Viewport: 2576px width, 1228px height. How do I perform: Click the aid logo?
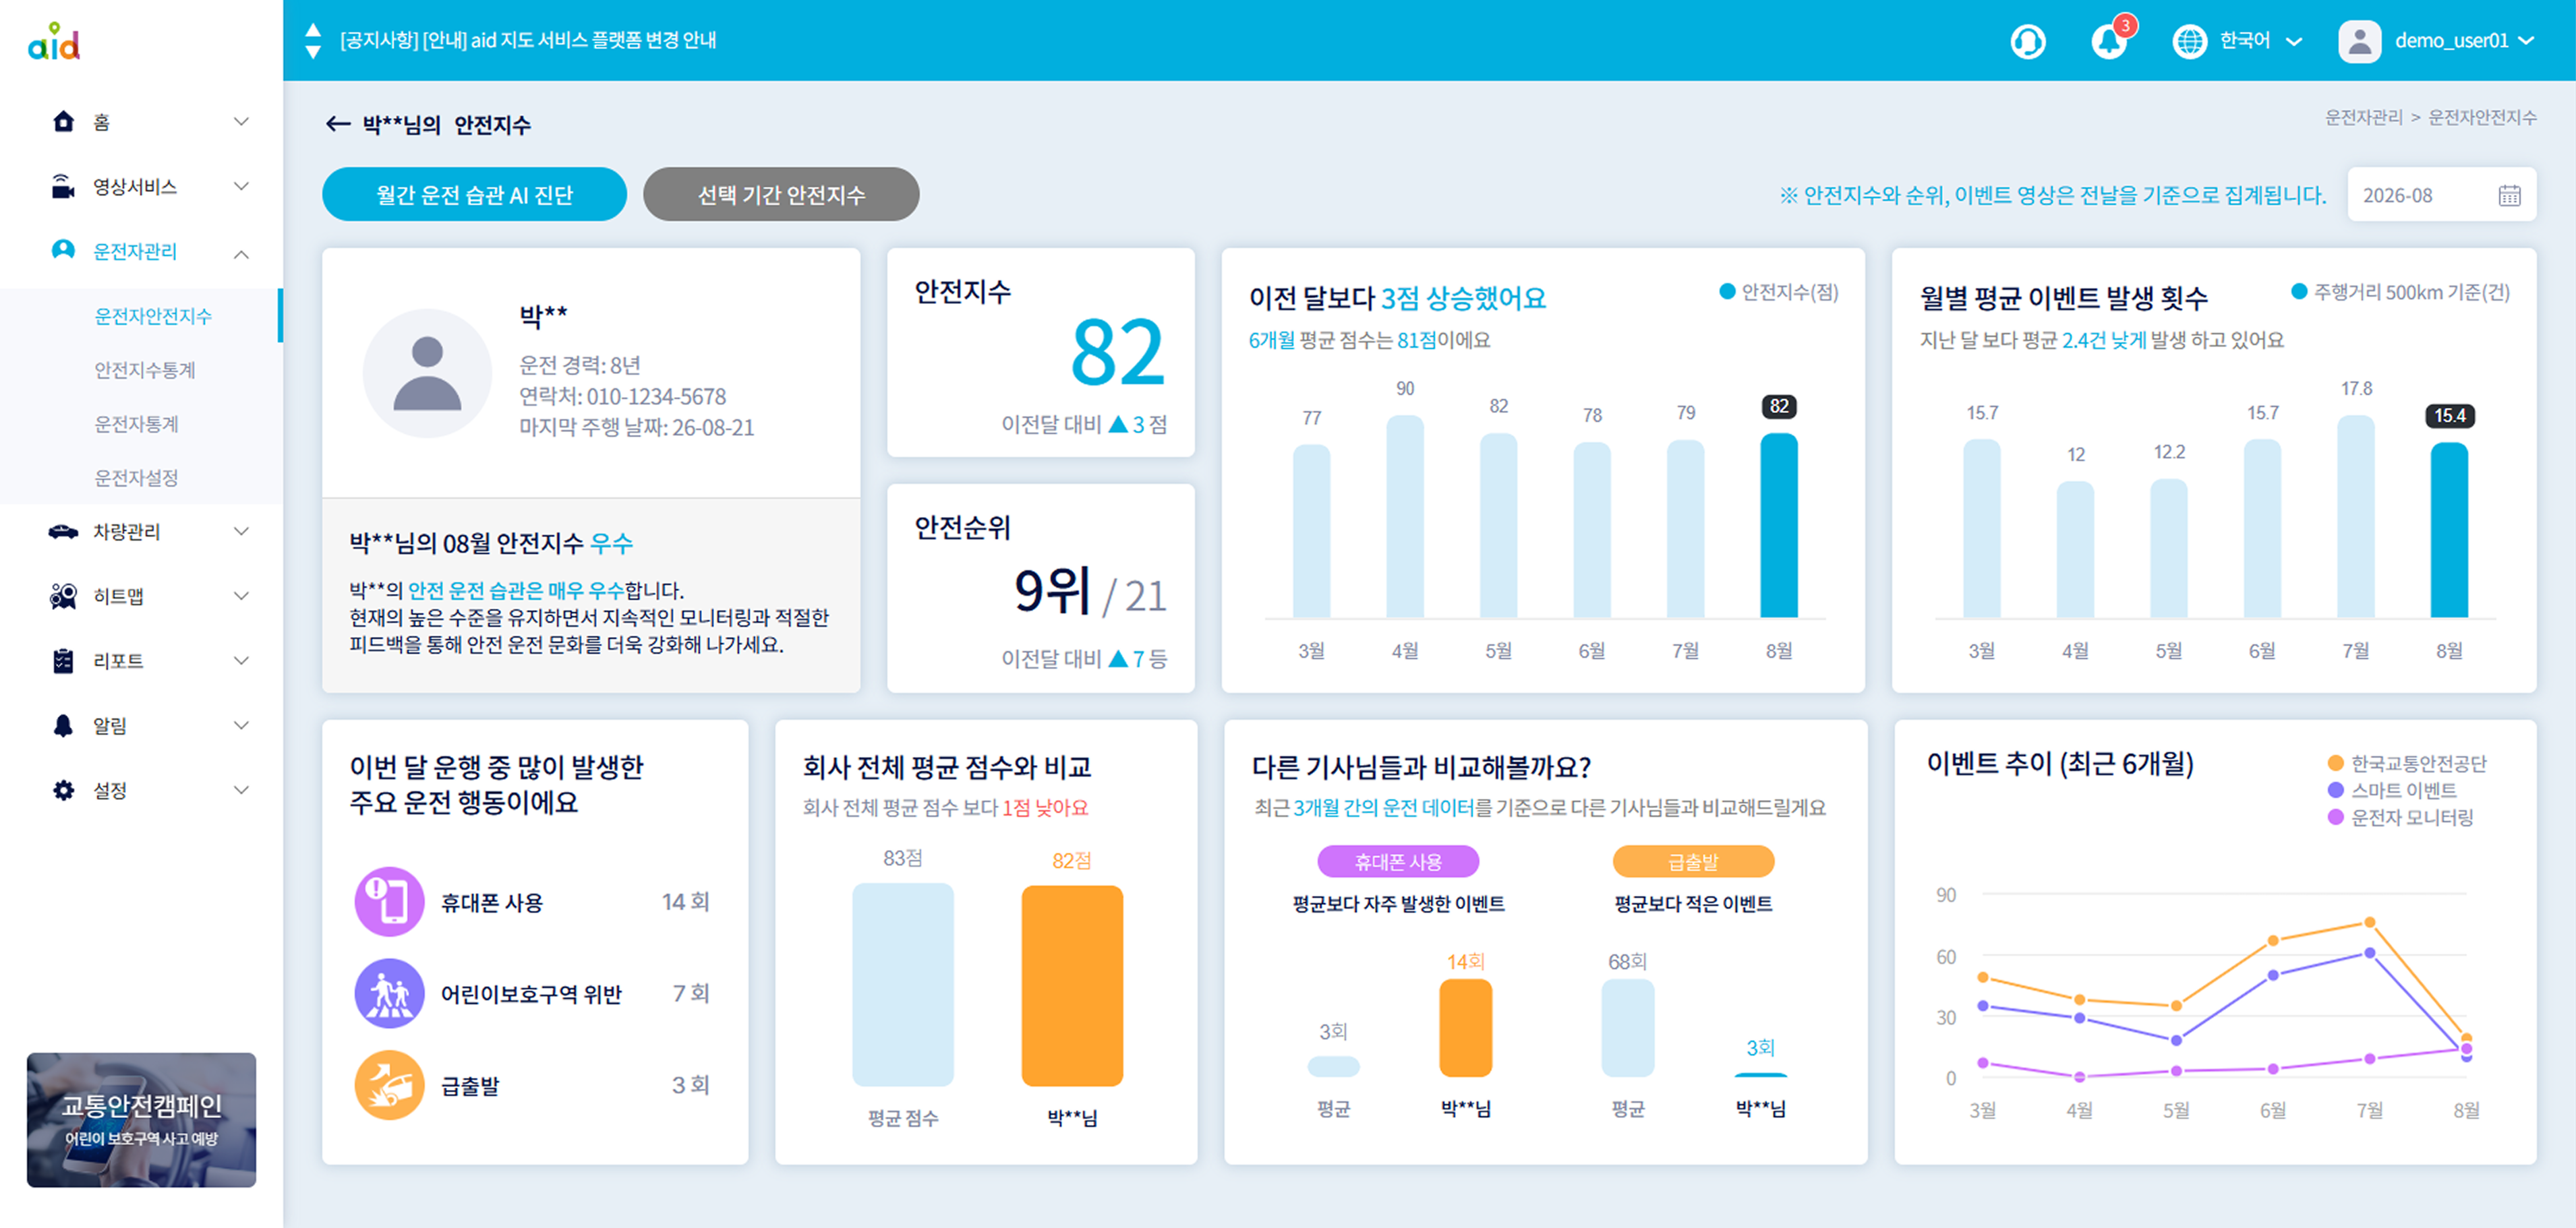(x=54, y=42)
